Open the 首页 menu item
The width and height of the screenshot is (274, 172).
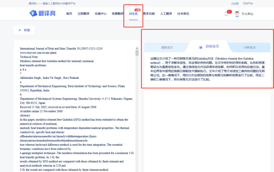69,14
